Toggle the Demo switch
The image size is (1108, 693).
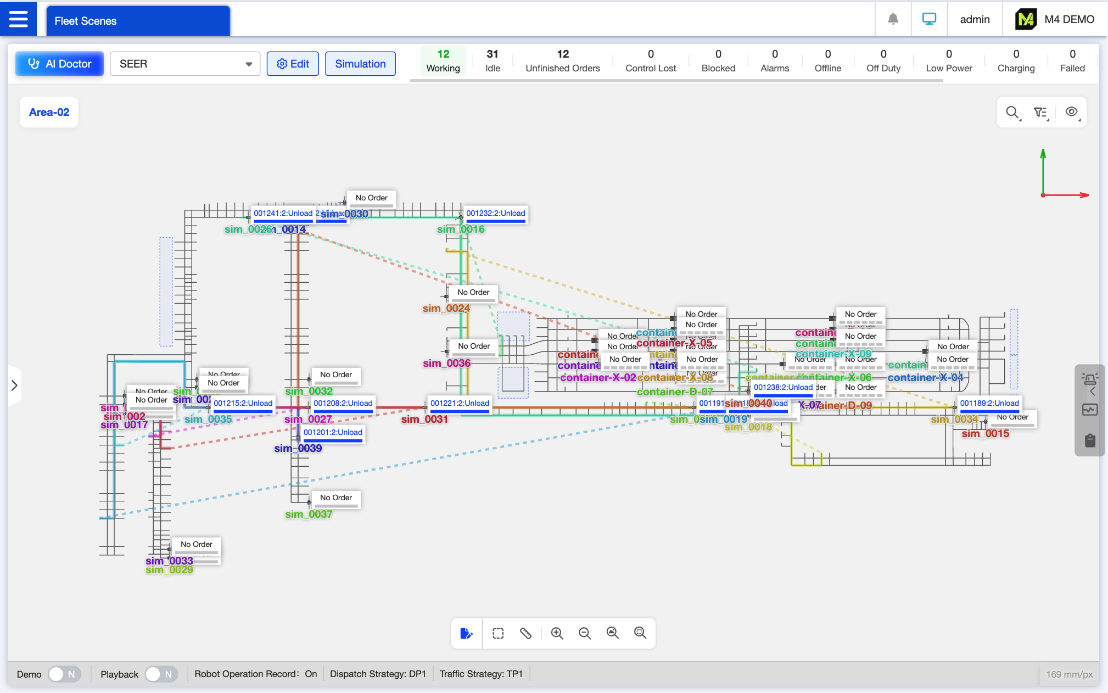point(64,674)
